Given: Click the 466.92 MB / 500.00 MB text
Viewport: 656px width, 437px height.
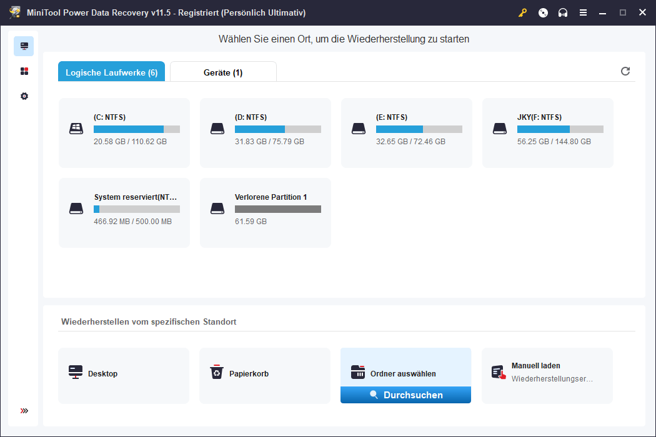Looking at the screenshot, I should [x=132, y=221].
